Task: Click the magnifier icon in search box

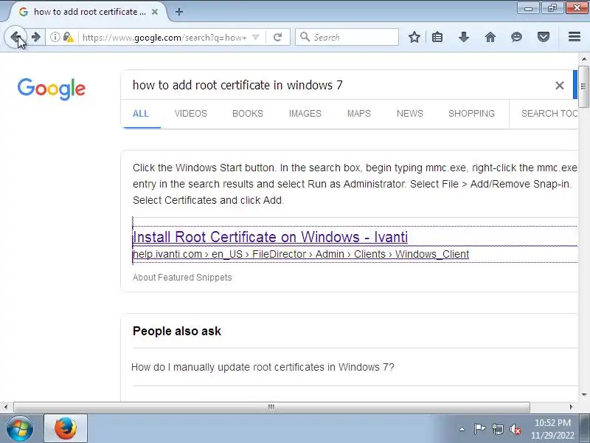Action: pyautogui.click(x=305, y=37)
